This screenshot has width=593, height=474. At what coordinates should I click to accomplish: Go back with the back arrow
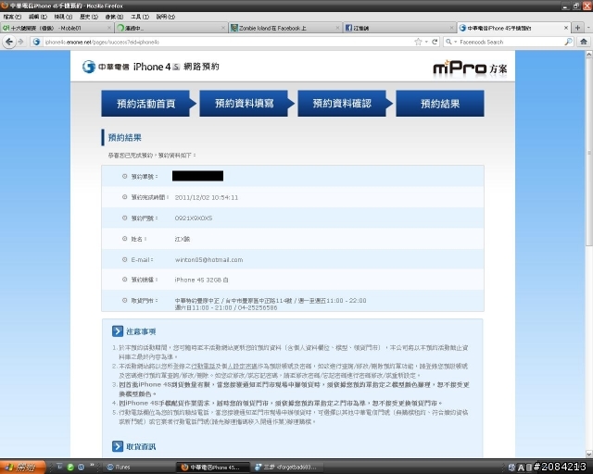coord(8,42)
